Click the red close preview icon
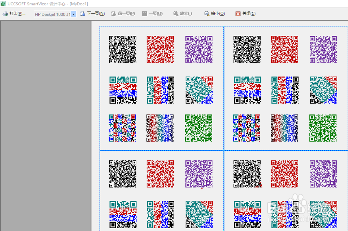 [x=238, y=14]
